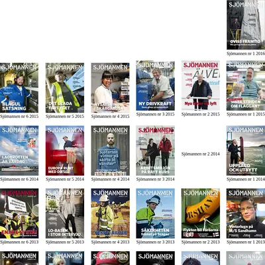Open the Ny Drivkraft cover thumbnail
This screenshot has width=265, height=265.
point(156,85)
